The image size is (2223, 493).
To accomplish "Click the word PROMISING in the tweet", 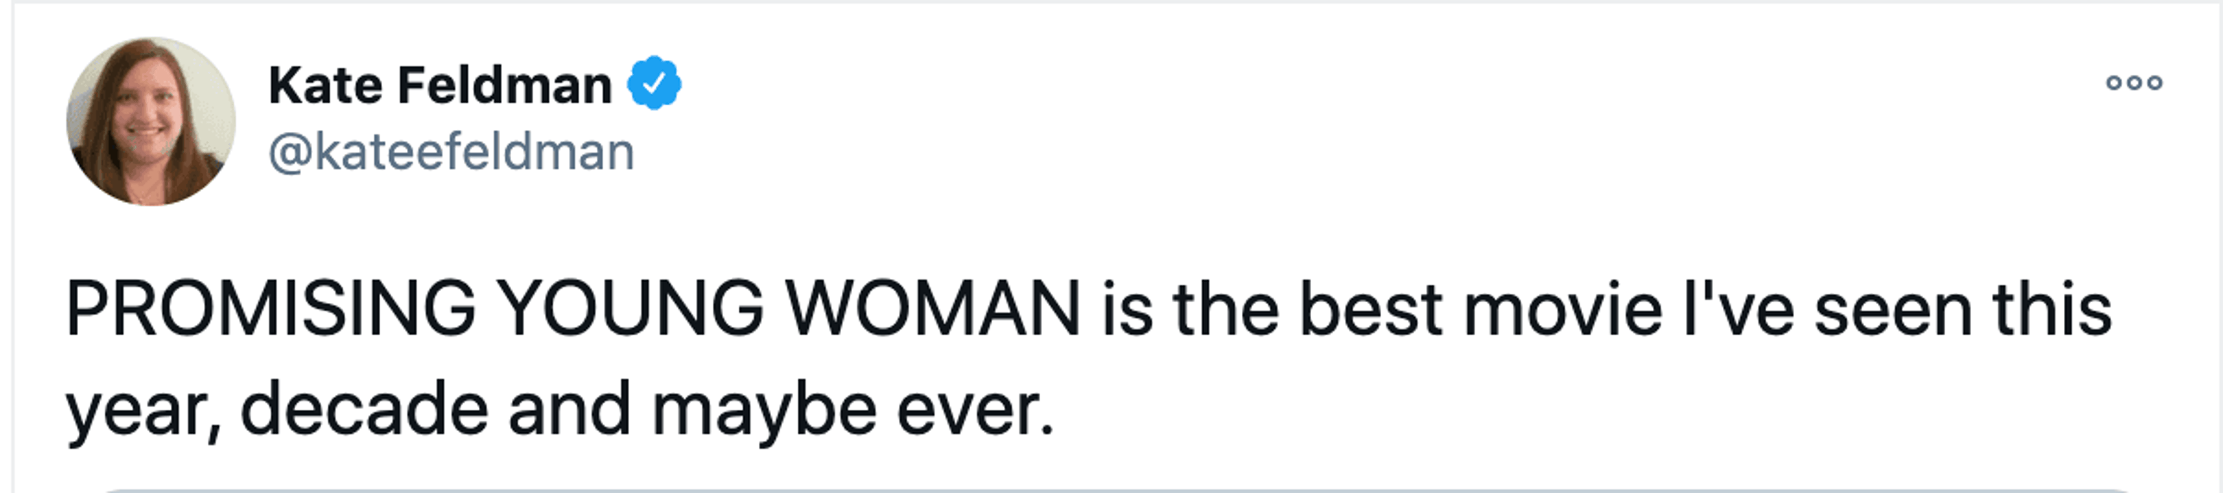I will 270,309.
